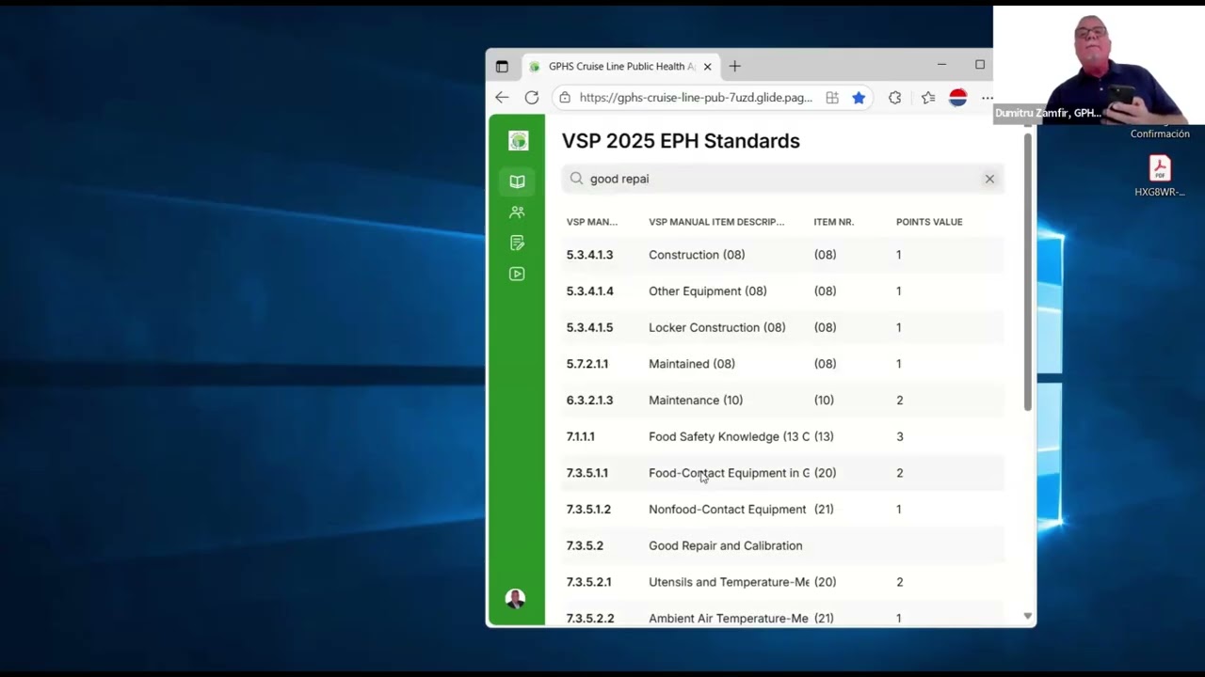This screenshot has width=1205, height=677.
Task: Click the Dumitru Zamfir webcam thumbnail
Action: coord(1099,65)
